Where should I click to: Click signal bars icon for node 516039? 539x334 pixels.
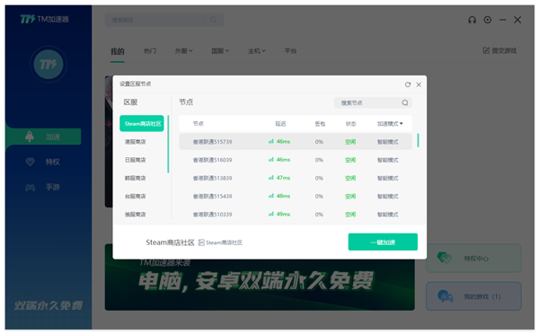pyautogui.click(x=271, y=160)
